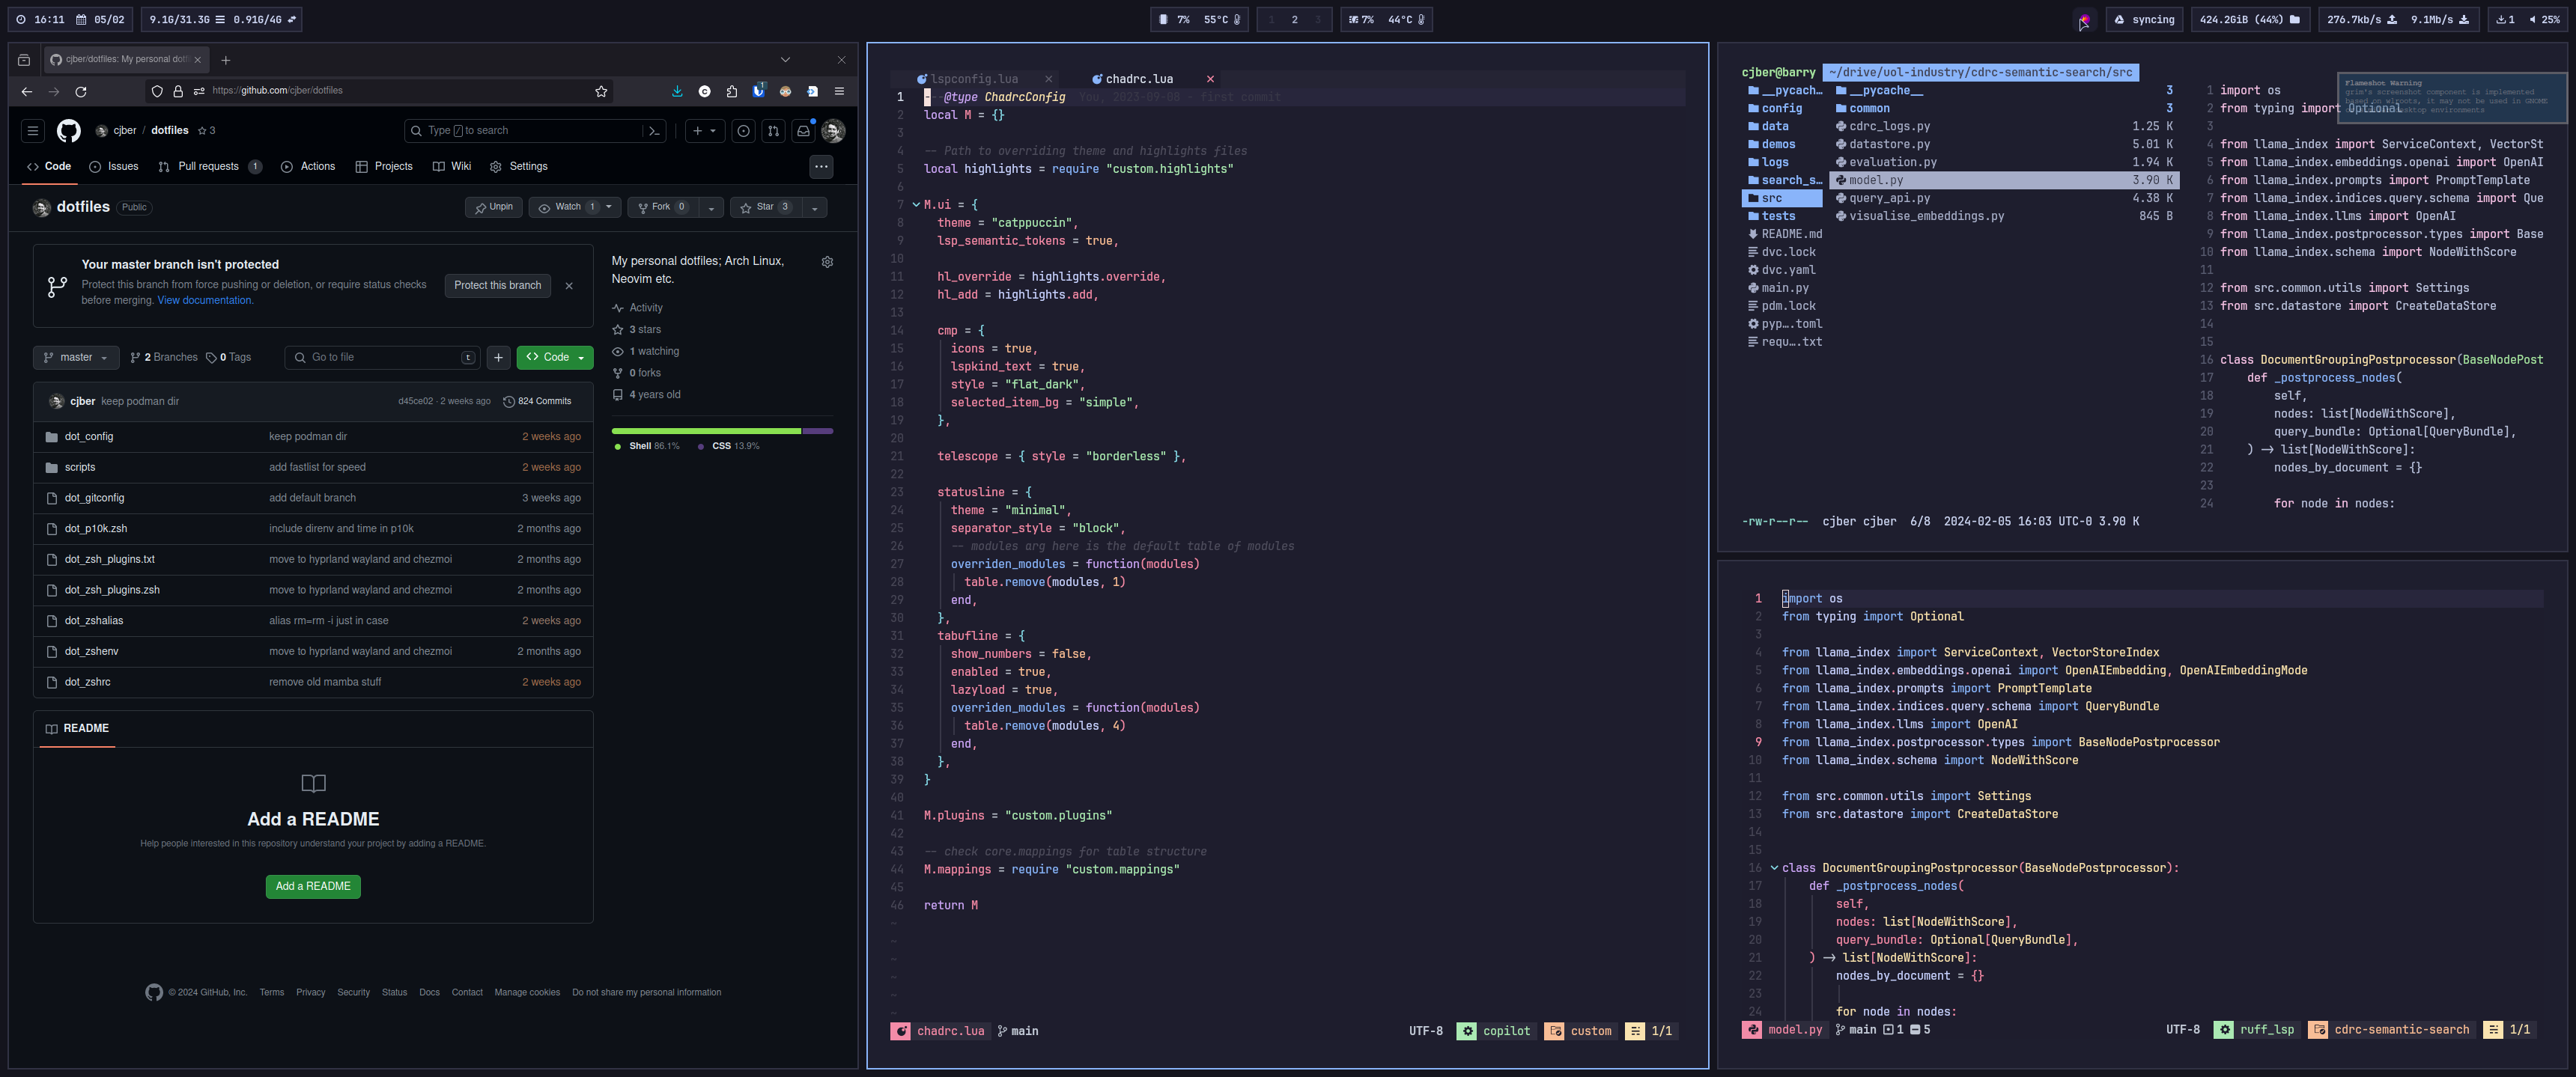
Task: Bookmark this page with star icon
Action: tap(601, 91)
